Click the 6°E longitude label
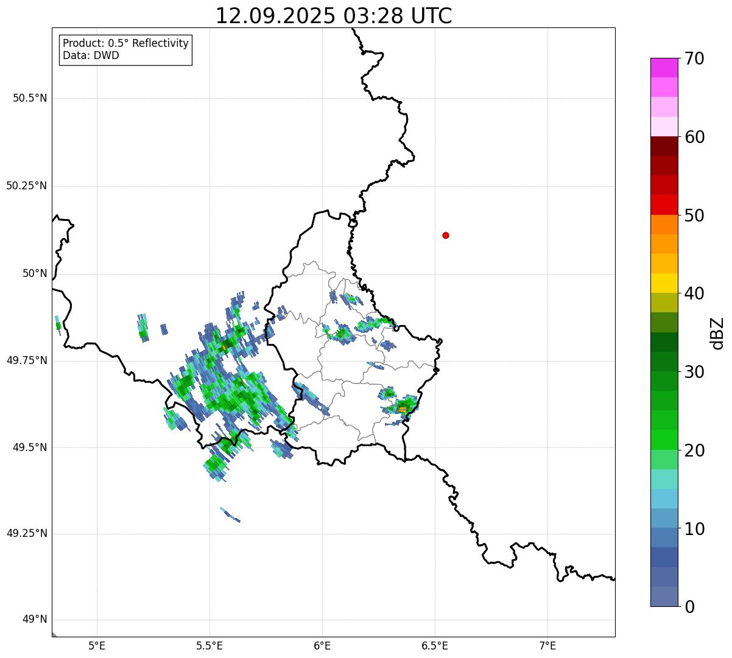732x658 pixels. 322,645
